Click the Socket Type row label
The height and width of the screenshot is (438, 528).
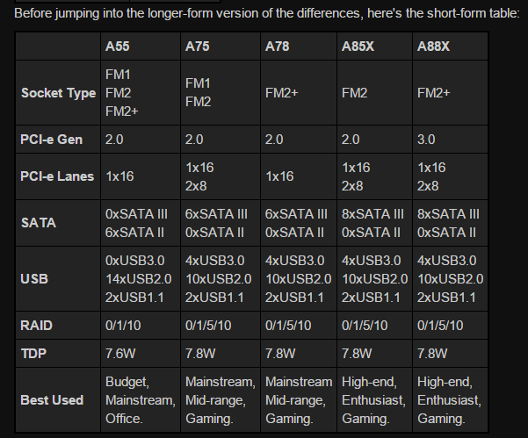[x=58, y=93]
